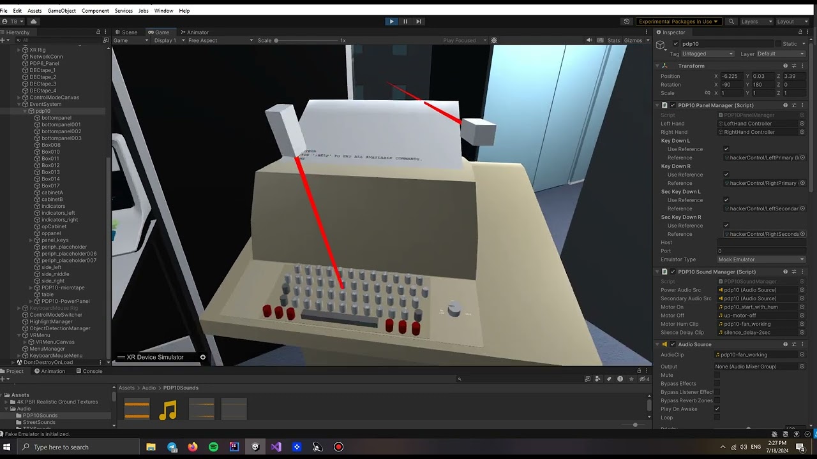Image resolution: width=817 pixels, height=459 pixels.
Task: Toggle Sec Key Down R Use Reference checkbox
Action: (x=726, y=226)
